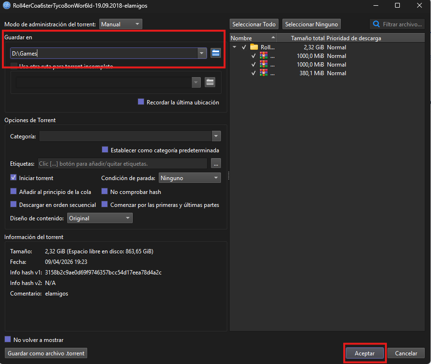Click Seleccionar Todo button
The width and height of the screenshot is (431, 364).
pos(254,24)
